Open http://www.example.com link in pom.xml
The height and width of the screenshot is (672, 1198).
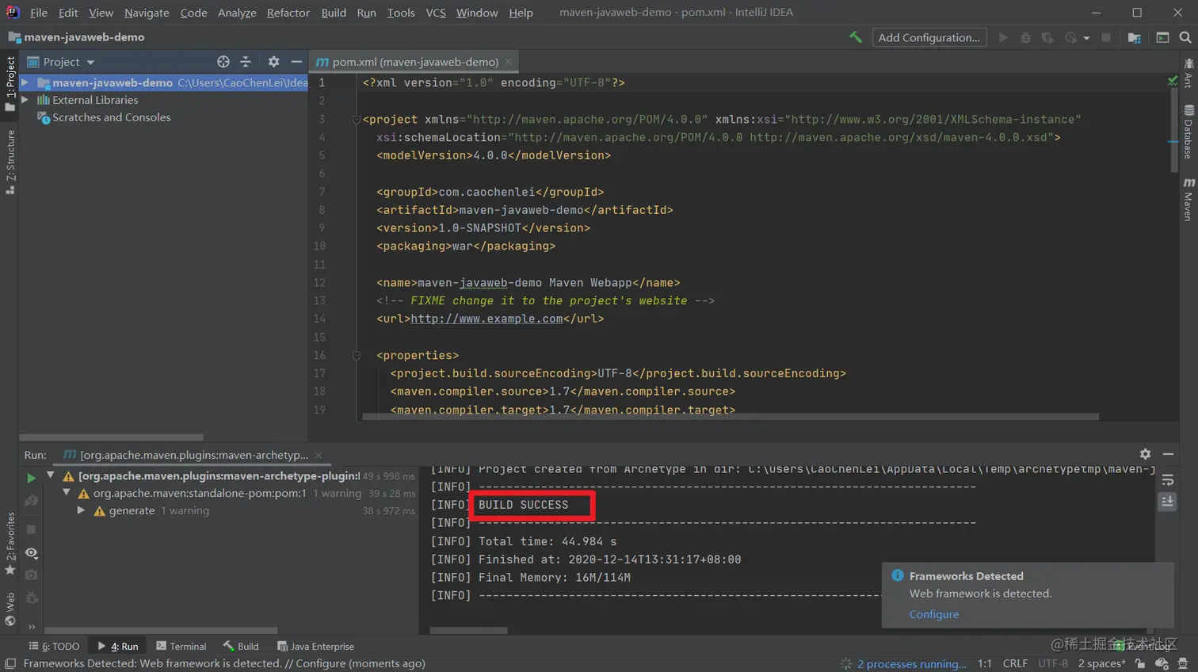[x=486, y=319]
